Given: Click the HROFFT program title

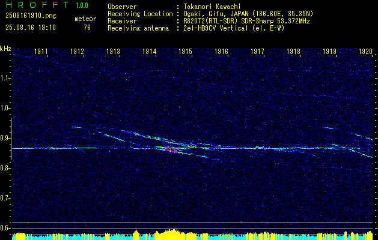Looking at the screenshot, I should click(38, 5).
